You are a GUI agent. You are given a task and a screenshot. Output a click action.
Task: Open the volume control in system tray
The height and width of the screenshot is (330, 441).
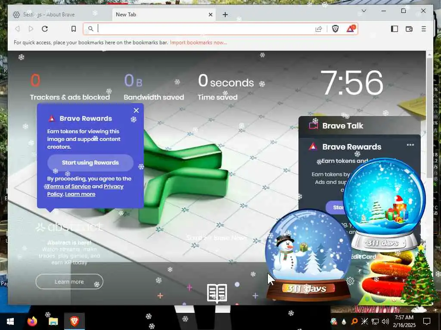coord(385,321)
